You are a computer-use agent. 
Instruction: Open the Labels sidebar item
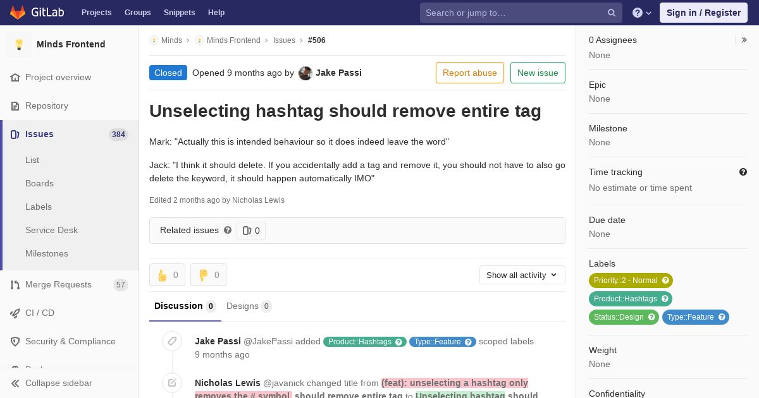(39, 207)
